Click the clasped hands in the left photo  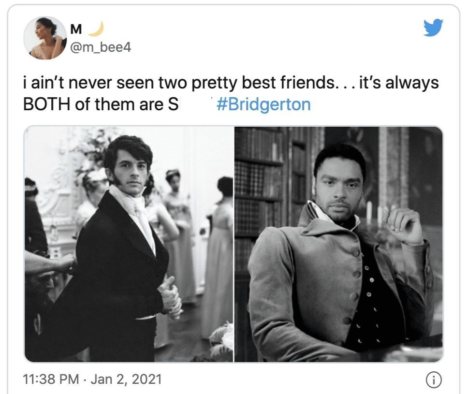(170, 297)
